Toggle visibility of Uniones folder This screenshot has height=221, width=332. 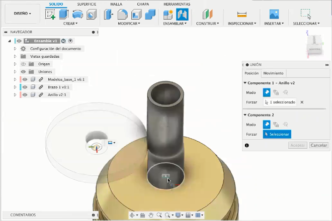coord(23,72)
